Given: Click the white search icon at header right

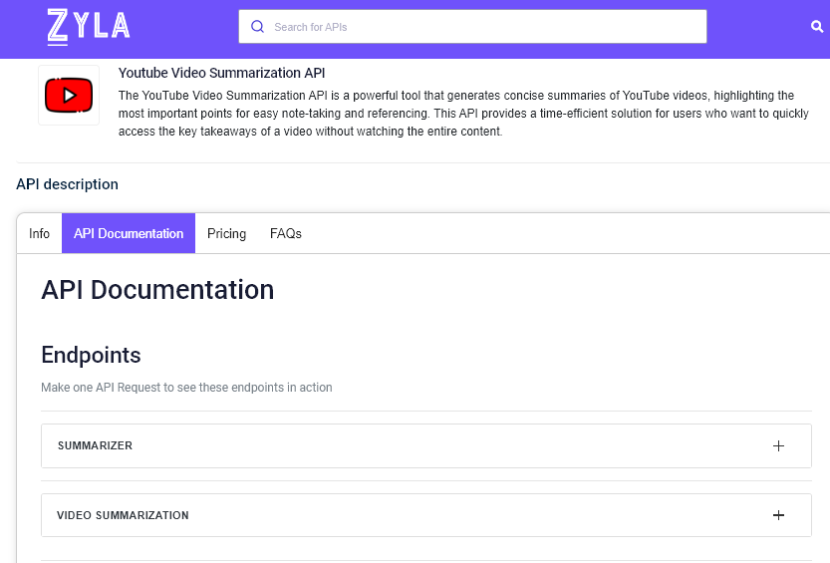Looking at the screenshot, I should tap(817, 27).
